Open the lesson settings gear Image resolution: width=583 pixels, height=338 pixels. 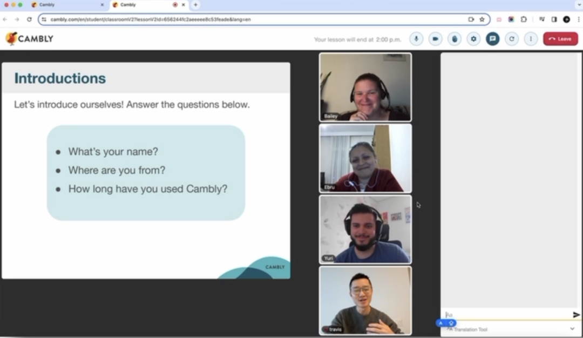click(x=473, y=39)
